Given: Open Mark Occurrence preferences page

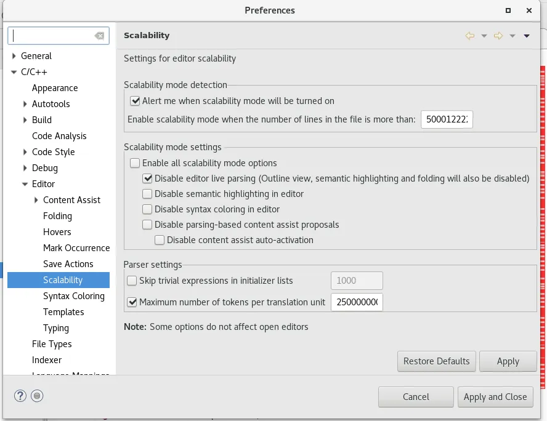Looking at the screenshot, I should [76, 248].
